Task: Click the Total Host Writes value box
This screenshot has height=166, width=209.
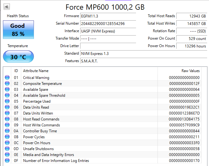Action: pos(192,23)
